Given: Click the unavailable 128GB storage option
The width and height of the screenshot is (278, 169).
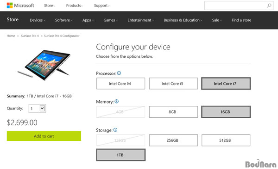Looking at the screenshot, I should (120, 140).
